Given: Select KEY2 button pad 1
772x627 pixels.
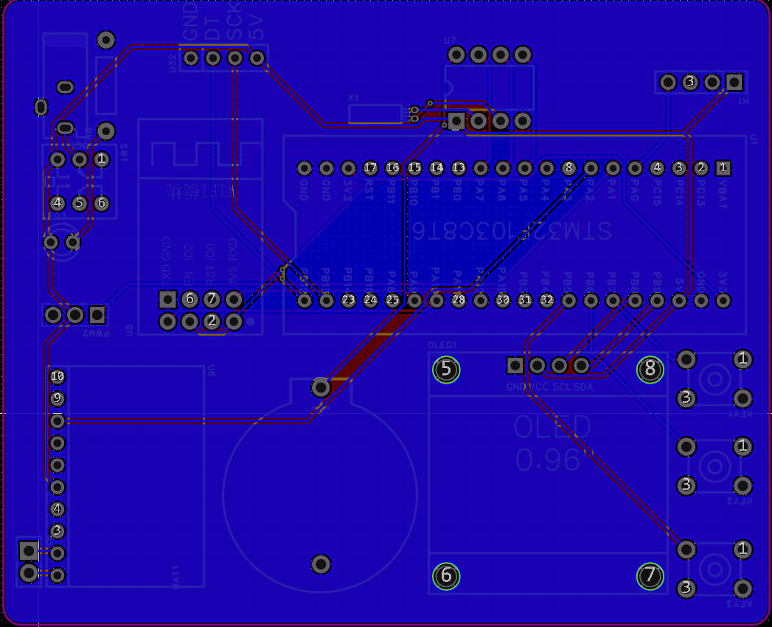Looking at the screenshot, I should (x=743, y=447).
